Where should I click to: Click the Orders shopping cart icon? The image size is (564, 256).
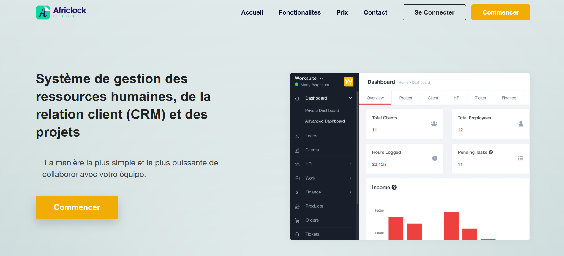[x=297, y=220]
